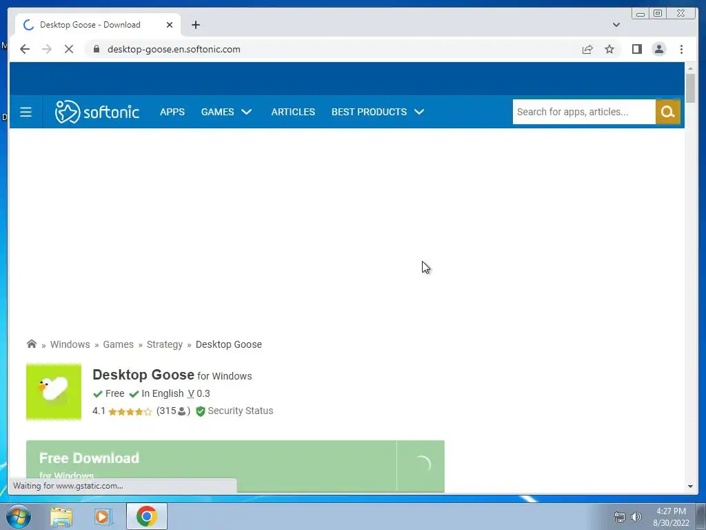Click the address bar URL

174,49
